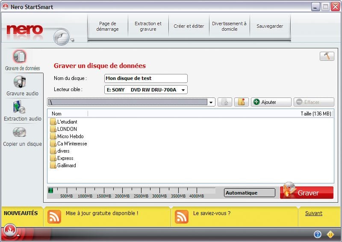Follow the Suivant link
The image size is (342, 242).
(x=313, y=213)
